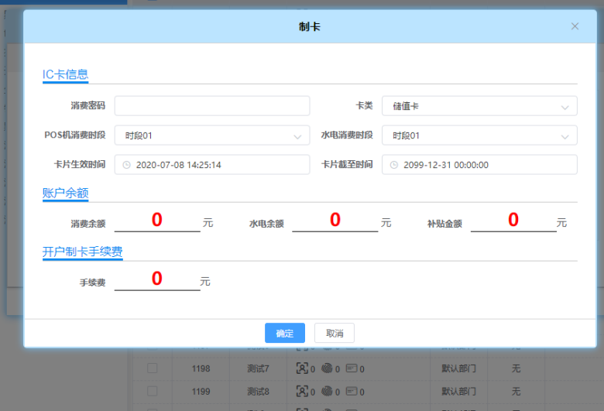Click the 补贴金额 amount field
The image size is (604, 411).
513,221
